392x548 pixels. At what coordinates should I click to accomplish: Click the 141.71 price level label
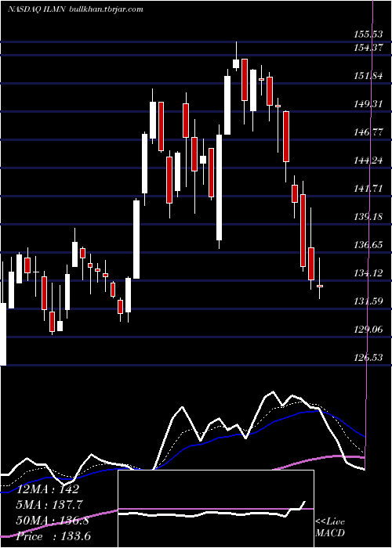point(368,189)
